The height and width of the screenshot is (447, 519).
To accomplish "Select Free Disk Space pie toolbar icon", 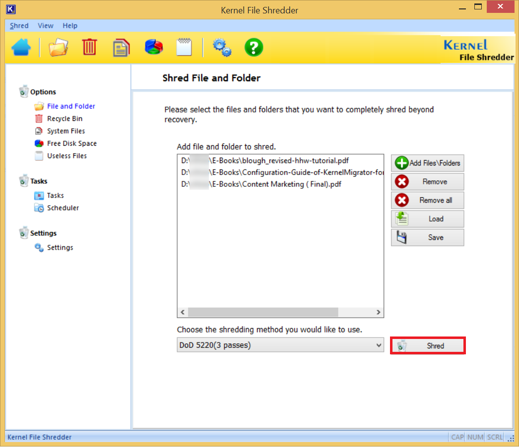I will pyautogui.click(x=154, y=47).
